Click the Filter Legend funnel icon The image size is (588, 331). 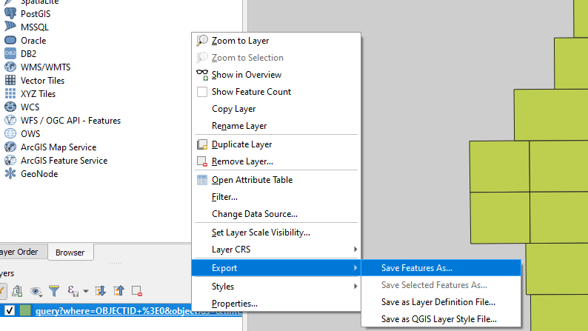tap(54, 291)
